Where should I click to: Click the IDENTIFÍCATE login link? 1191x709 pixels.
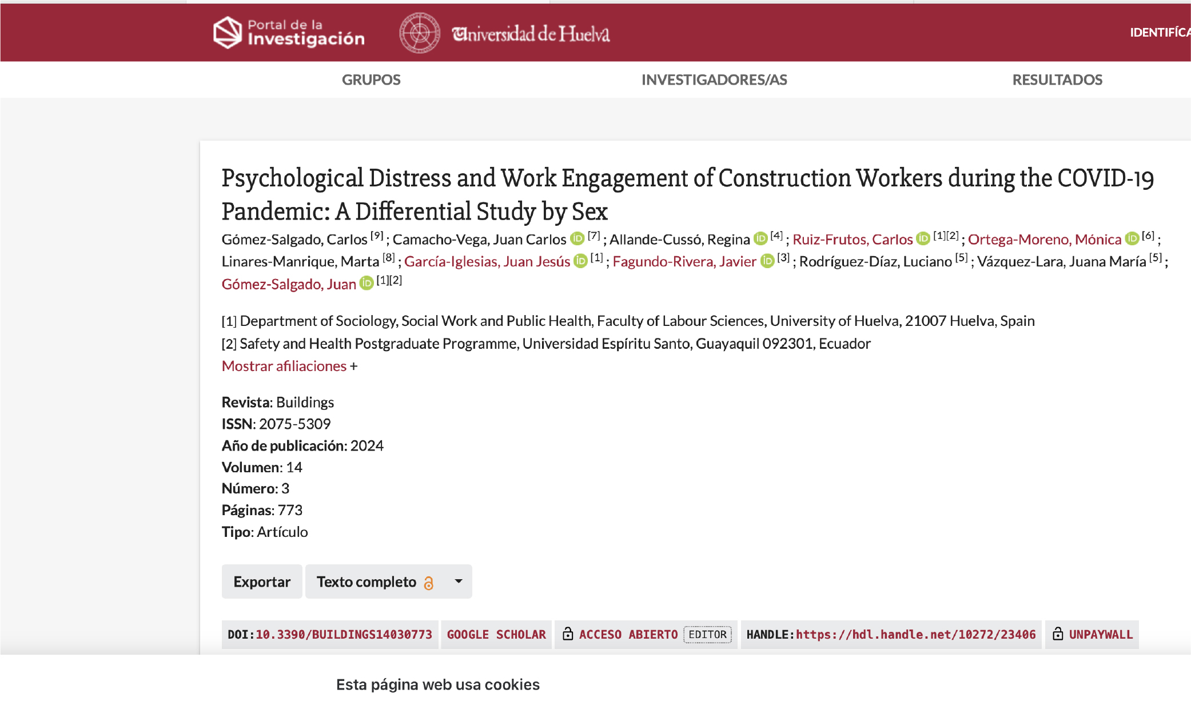pyautogui.click(x=1160, y=32)
